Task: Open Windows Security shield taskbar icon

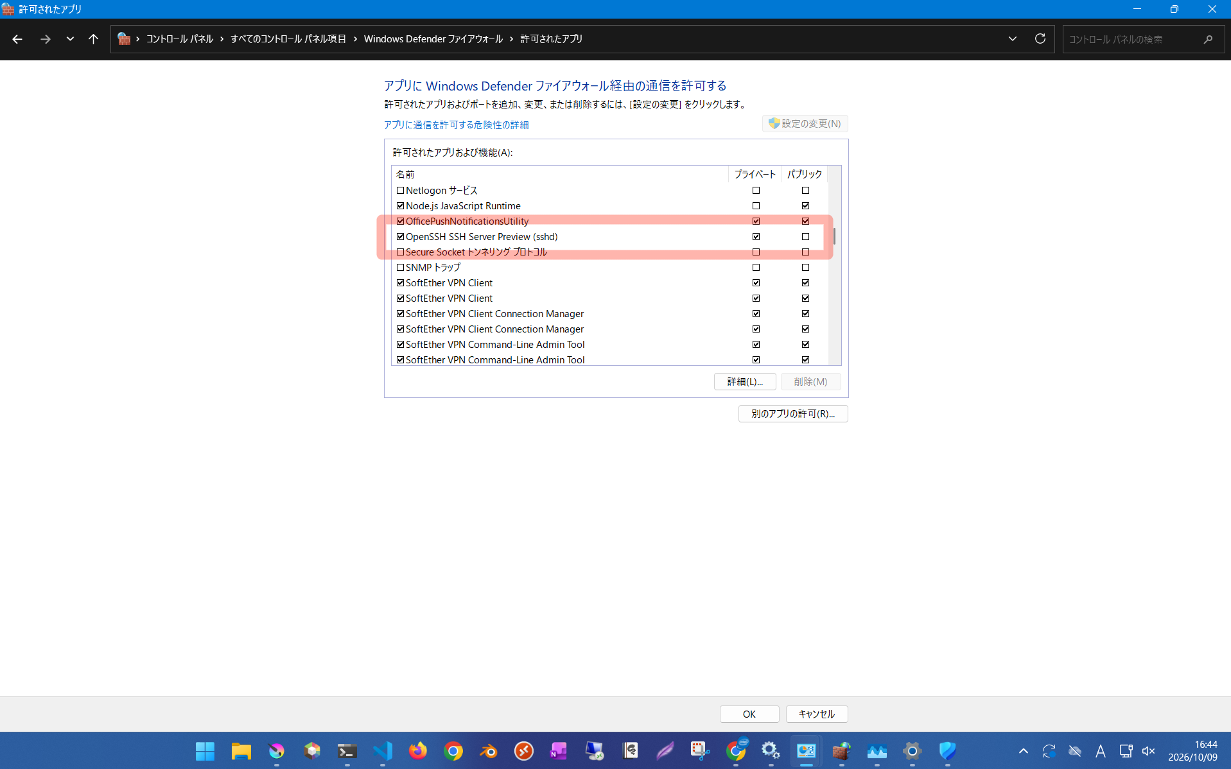Action: [x=947, y=750]
